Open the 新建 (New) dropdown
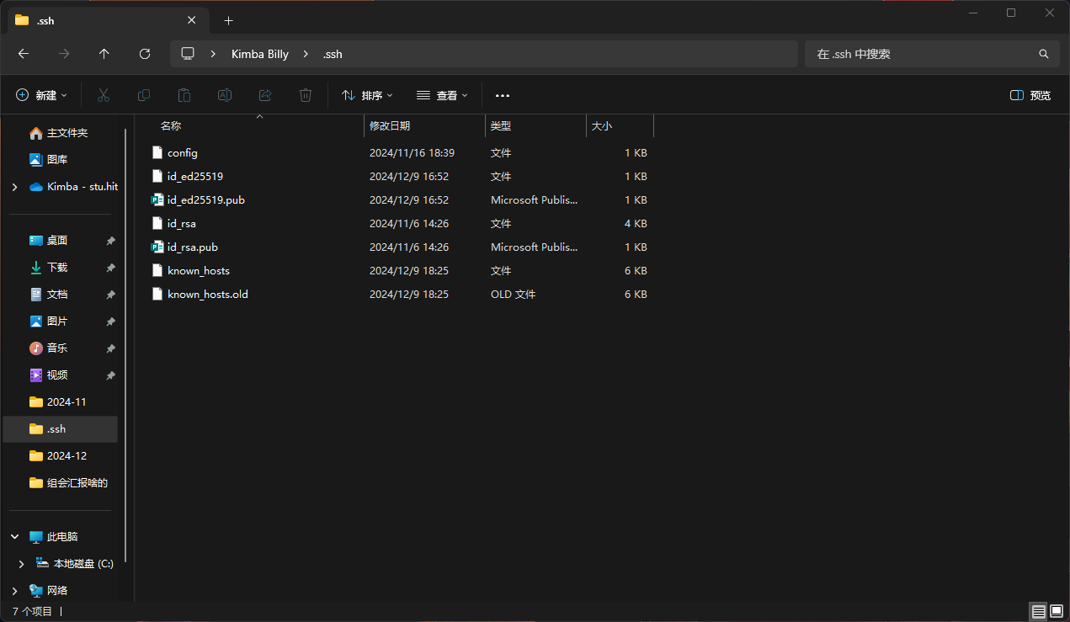Screen dimensions: 1070x622 point(42,95)
